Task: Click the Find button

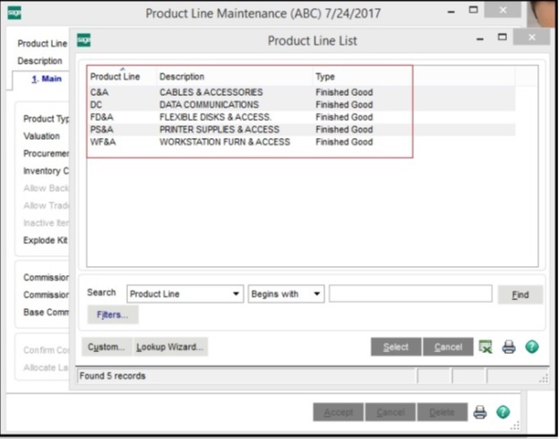Action: point(520,295)
